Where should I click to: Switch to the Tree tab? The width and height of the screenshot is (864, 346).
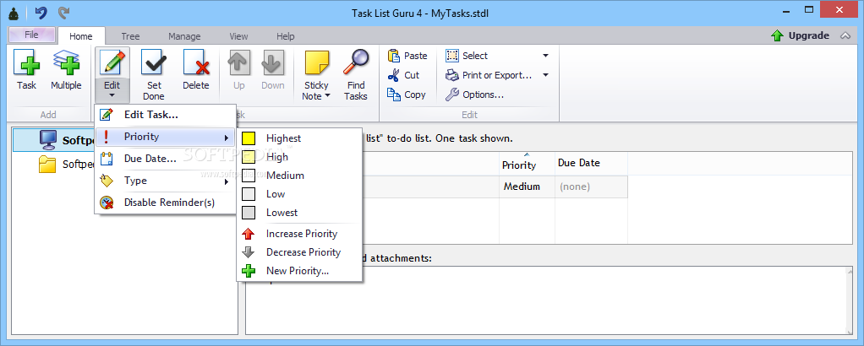click(x=130, y=36)
